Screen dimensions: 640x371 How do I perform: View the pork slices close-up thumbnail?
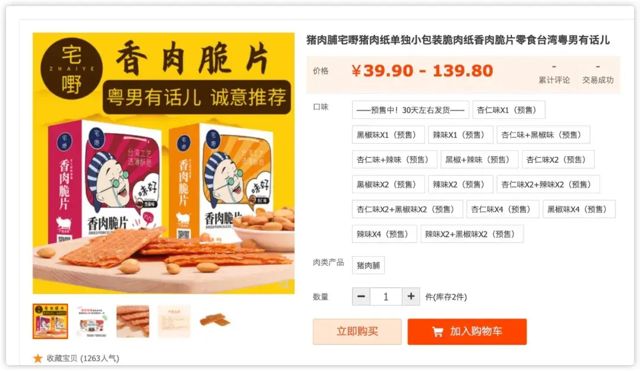coord(133,321)
